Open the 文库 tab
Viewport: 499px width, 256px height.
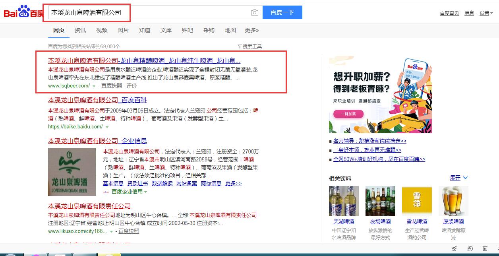166,30
